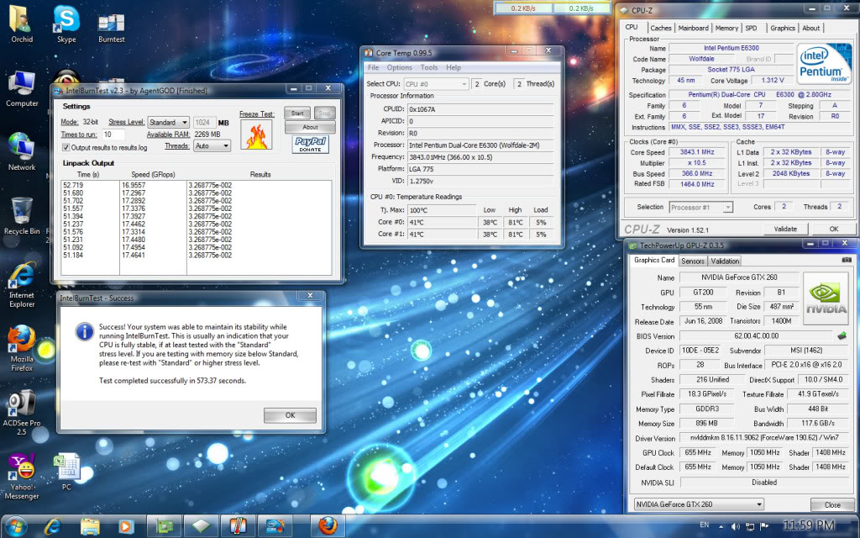Open the Sensors tab in GPU-Z
Viewport: 860px width, 538px height.
pos(692,261)
